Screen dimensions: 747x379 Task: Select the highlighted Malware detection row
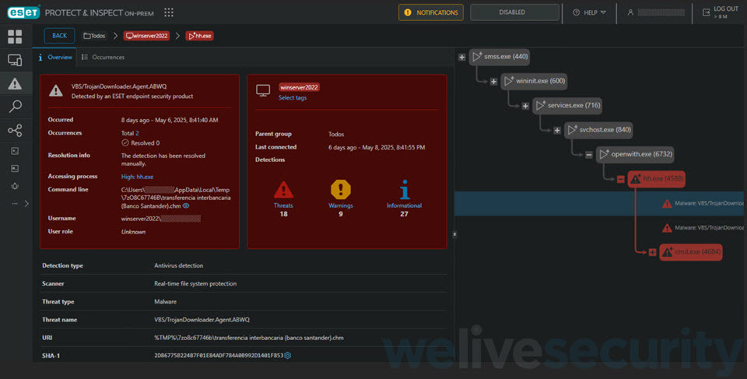tap(599, 204)
